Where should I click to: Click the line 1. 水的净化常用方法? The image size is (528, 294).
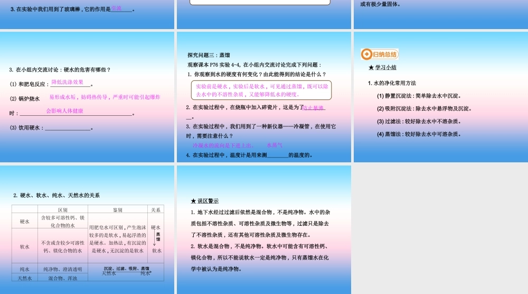click(392, 83)
